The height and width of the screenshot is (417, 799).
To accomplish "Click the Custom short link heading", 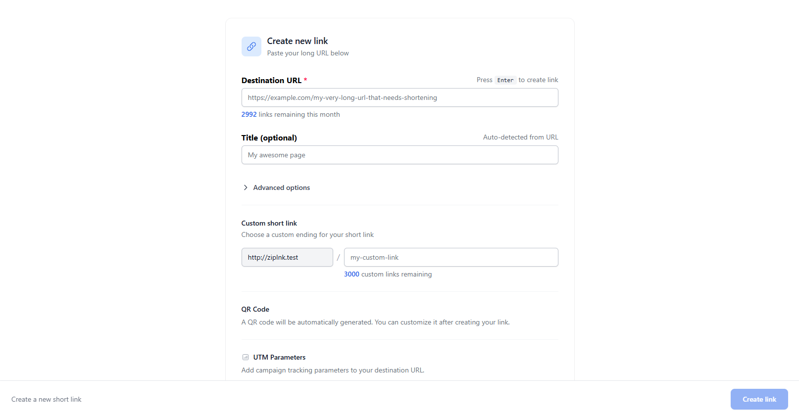I will (269, 223).
